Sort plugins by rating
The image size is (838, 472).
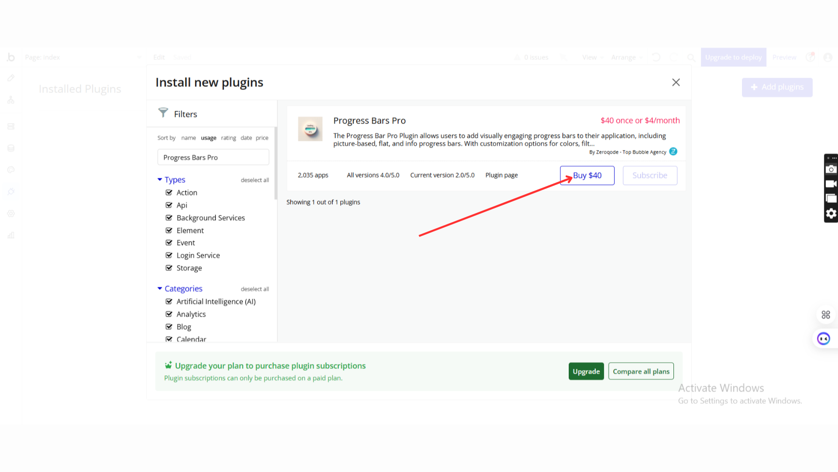click(228, 138)
